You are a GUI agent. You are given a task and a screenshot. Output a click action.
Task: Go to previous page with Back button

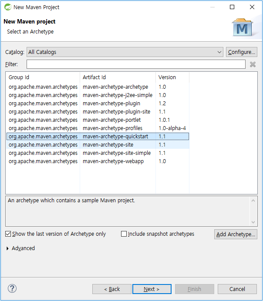(x=112, y=289)
